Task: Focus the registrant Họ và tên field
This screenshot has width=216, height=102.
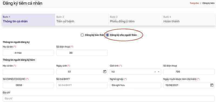Action: pyautogui.click(x=28, y=53)
